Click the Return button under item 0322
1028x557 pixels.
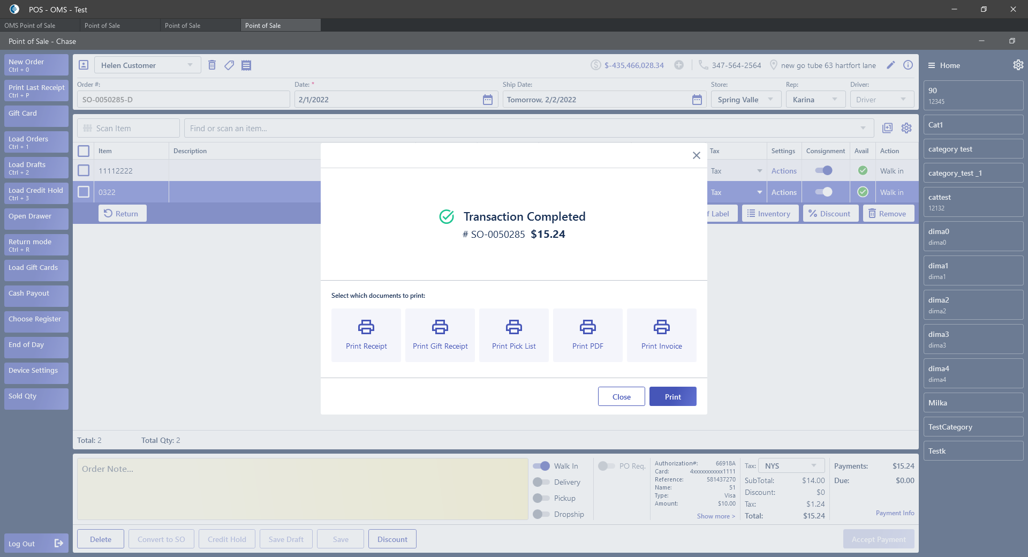(122, 213)
